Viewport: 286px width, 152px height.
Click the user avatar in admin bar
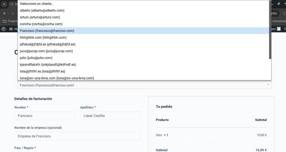pyautogui.click(x=279, y=29)
